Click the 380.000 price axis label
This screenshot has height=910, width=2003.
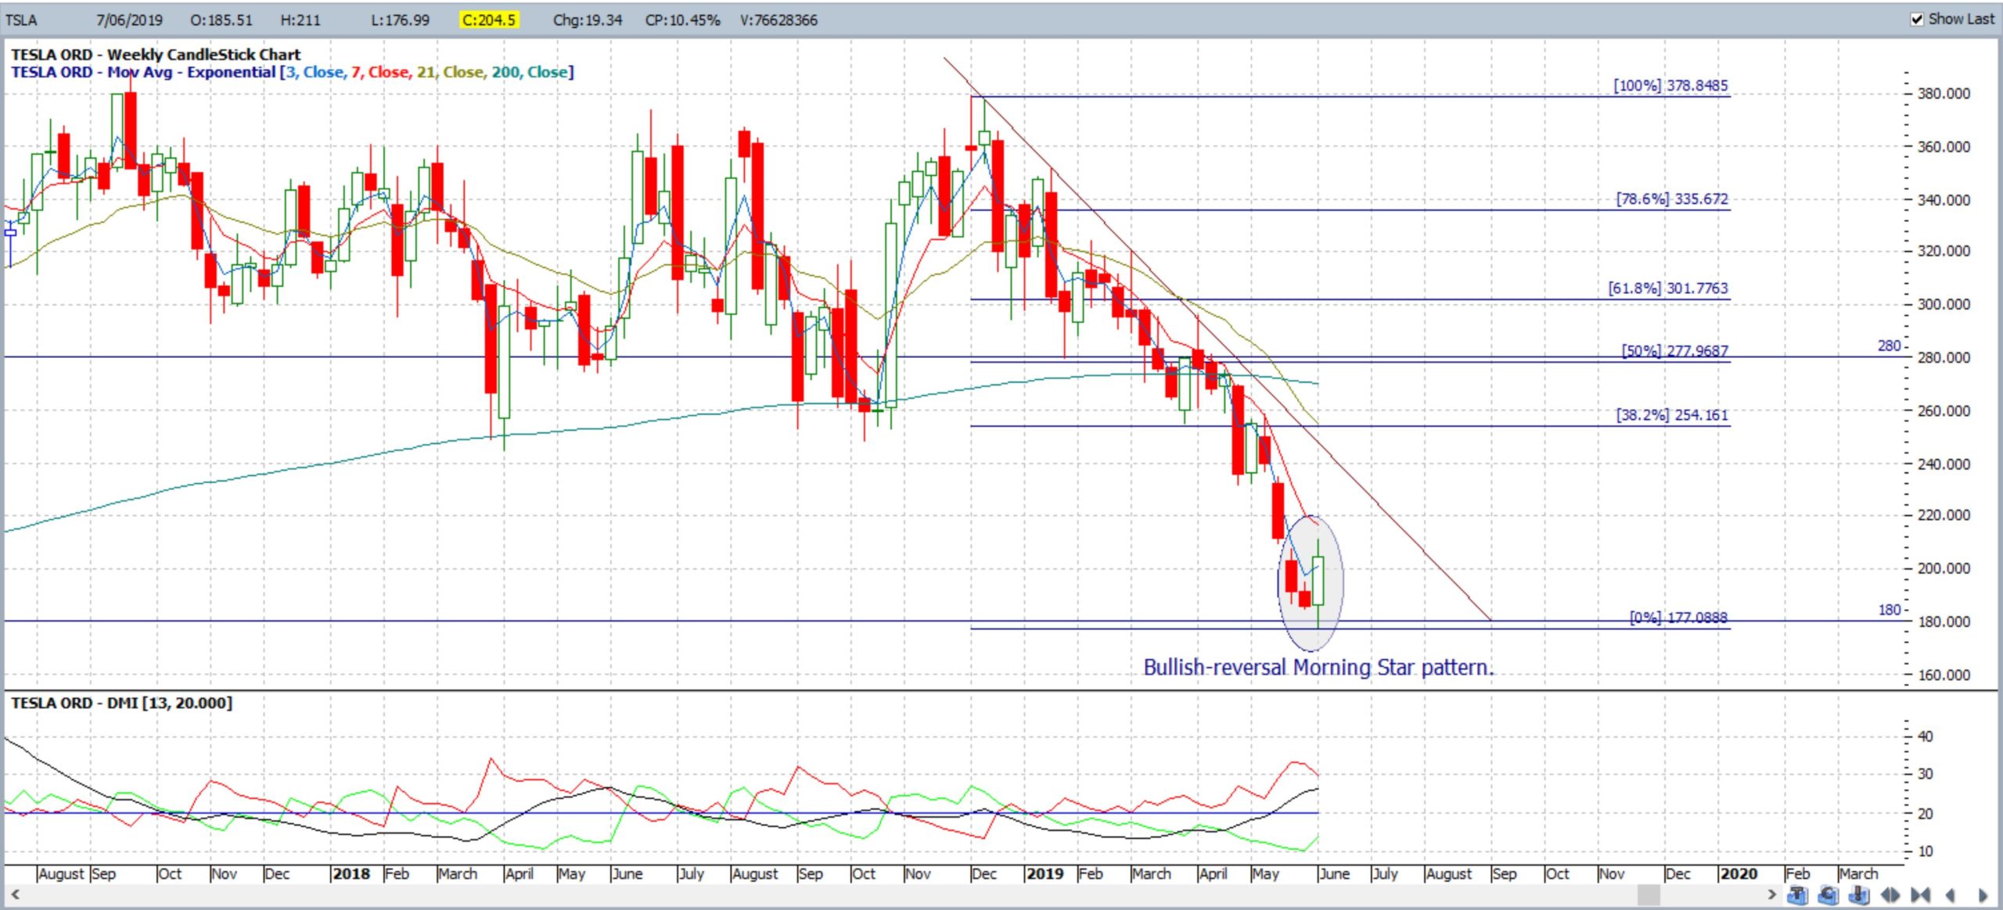click(x=1944, y=93)
